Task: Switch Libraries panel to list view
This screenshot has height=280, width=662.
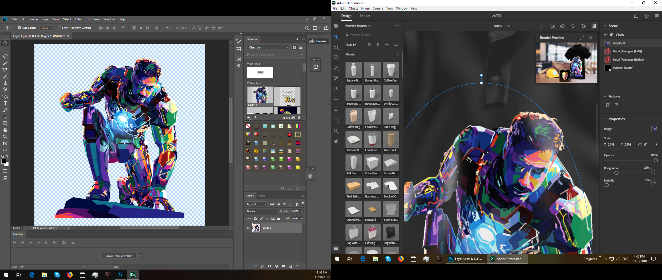Action: 301,47
